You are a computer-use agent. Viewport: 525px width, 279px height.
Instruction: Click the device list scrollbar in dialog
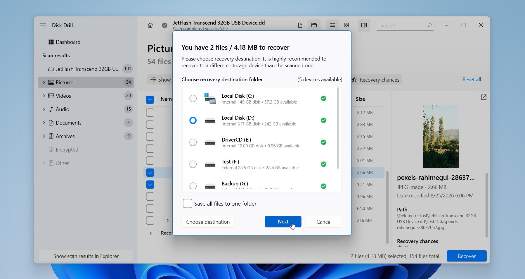pyautogui.click(x=338, y=128)
